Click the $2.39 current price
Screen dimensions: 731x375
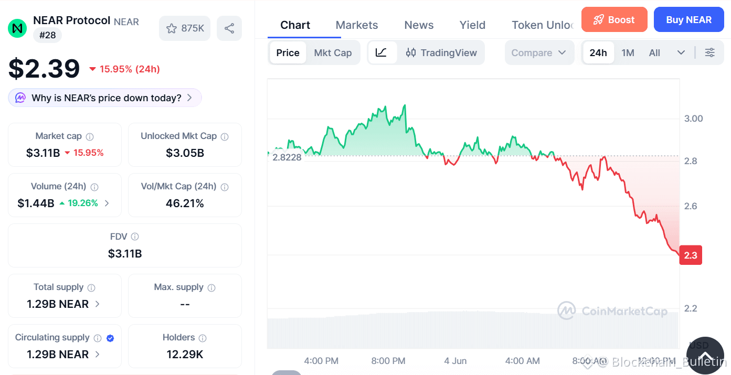[x=44, y=69]
